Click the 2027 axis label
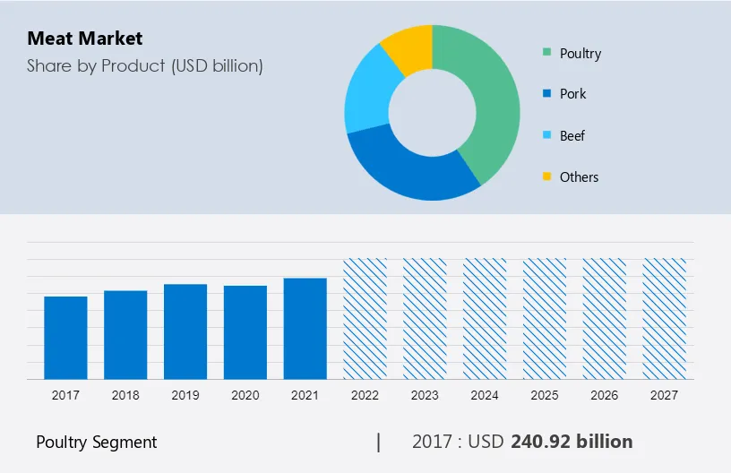 (x=665, y=395)
